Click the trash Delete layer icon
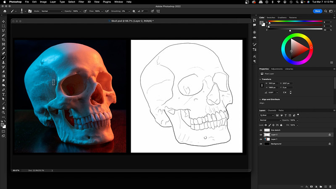This screenshot has width=336, height=189. [x=330, y=186]
